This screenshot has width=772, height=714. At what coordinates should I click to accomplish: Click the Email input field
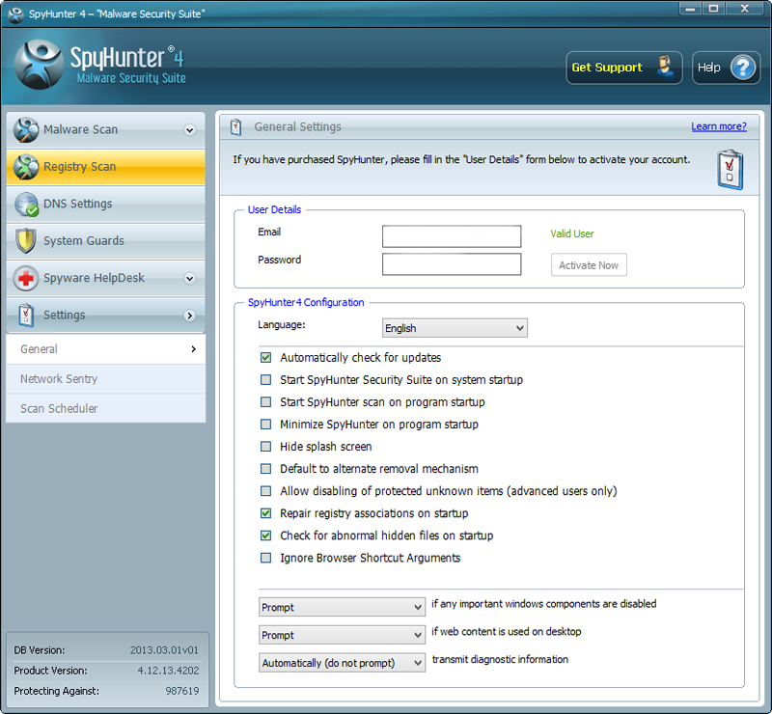[x=451, y=236]
